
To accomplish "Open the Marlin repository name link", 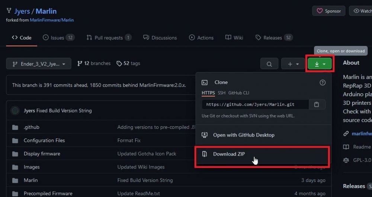I will click(46, 11).
